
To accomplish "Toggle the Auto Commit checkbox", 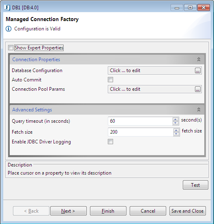I will [x=110, y=80].
